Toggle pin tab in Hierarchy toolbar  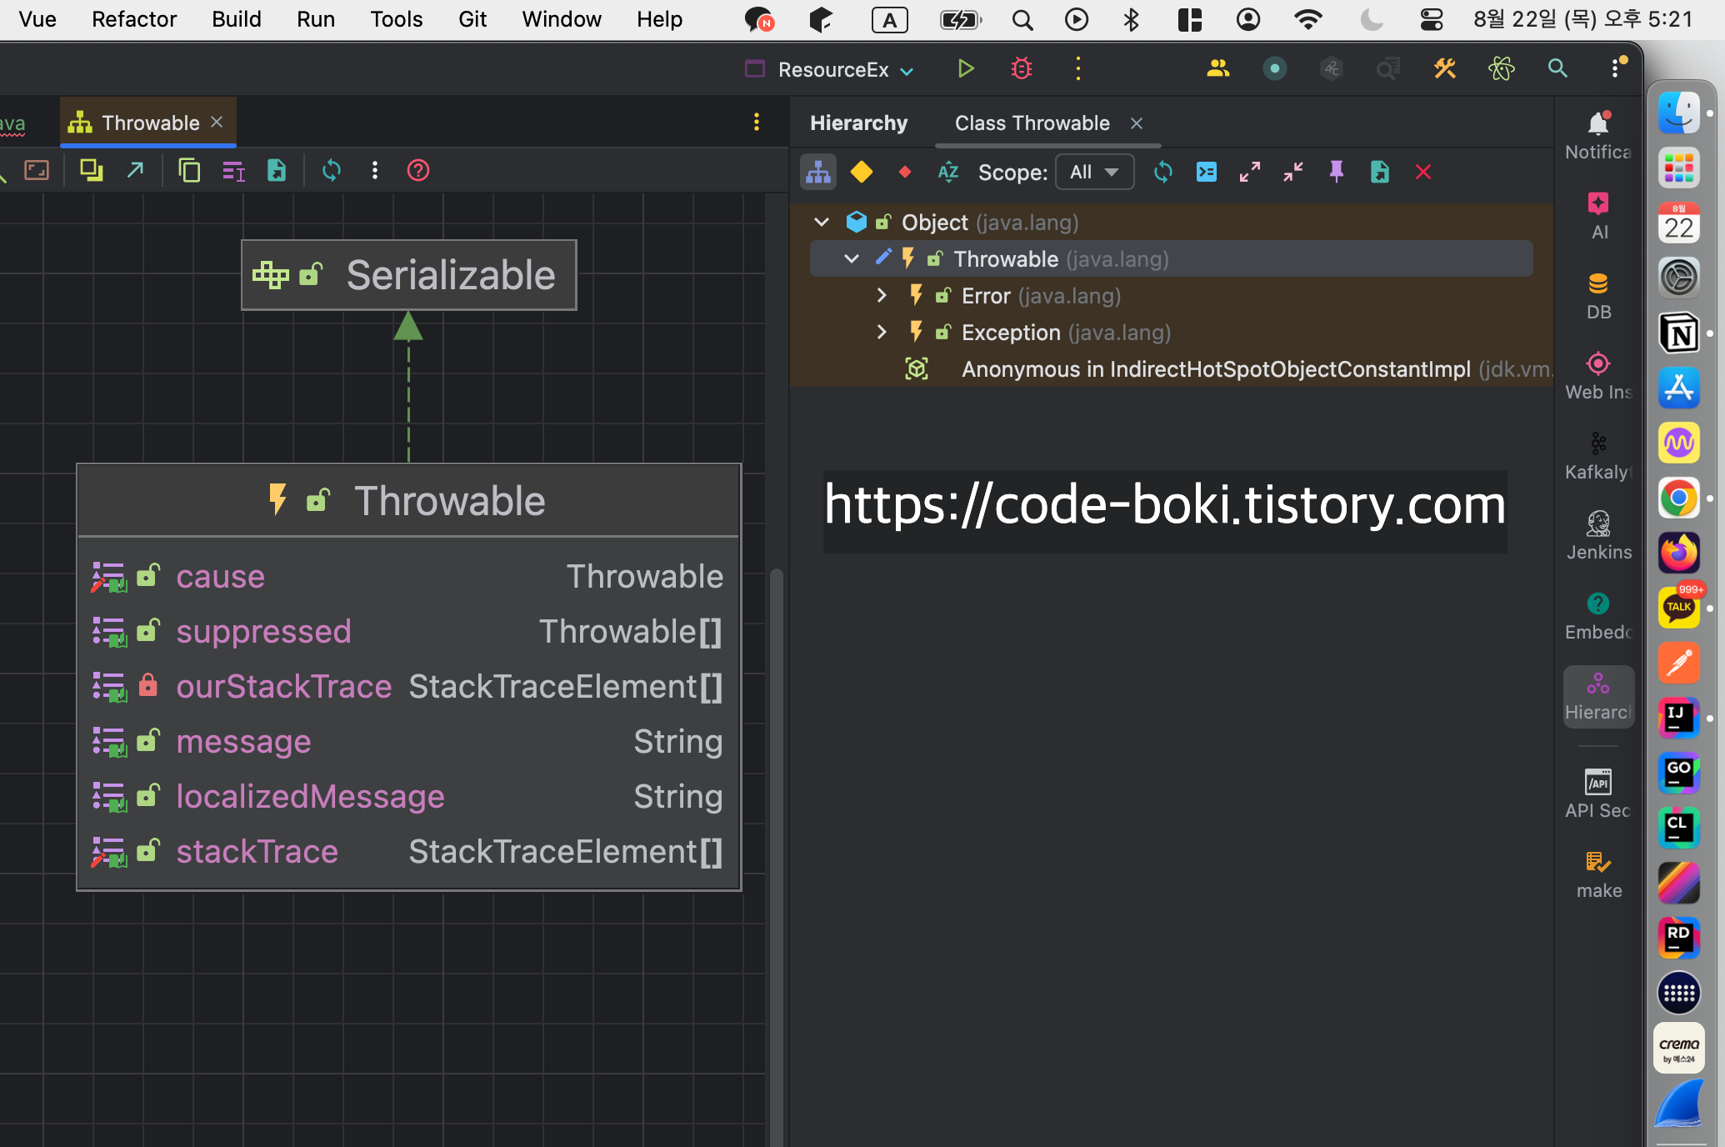click(x=1337, y=173)
